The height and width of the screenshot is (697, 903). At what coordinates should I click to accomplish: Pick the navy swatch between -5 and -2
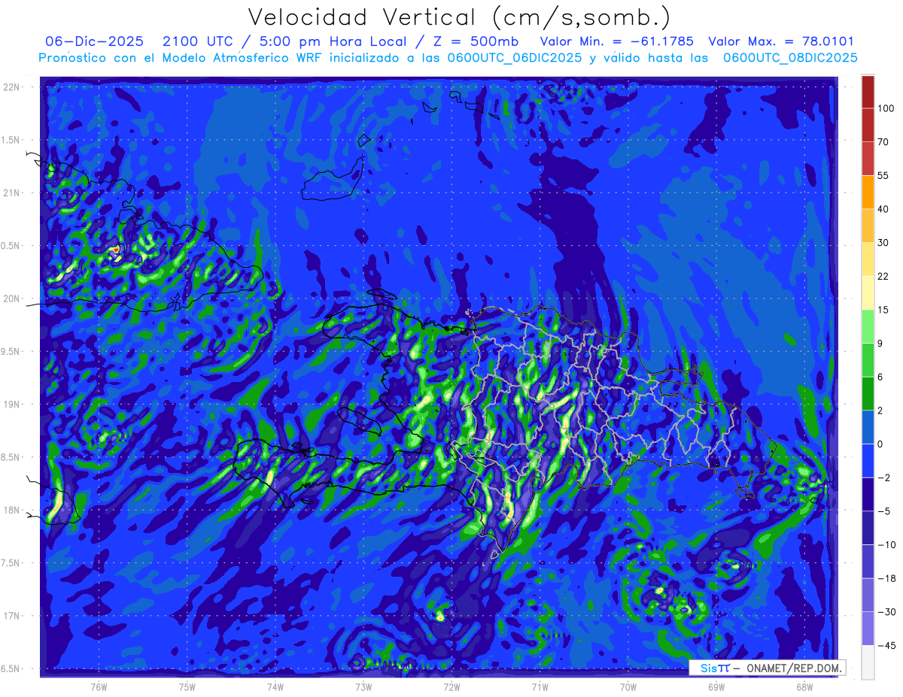point(868,494)
